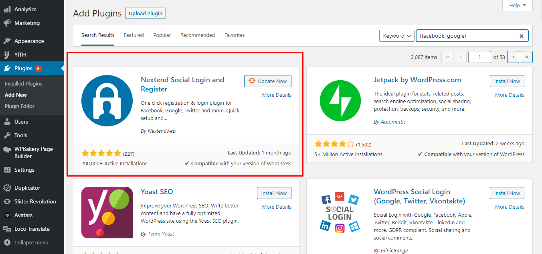The height and width of the screenshot is (254, 542).
Task: Click the "By miniOrange" author text
Action: (391, 251)
